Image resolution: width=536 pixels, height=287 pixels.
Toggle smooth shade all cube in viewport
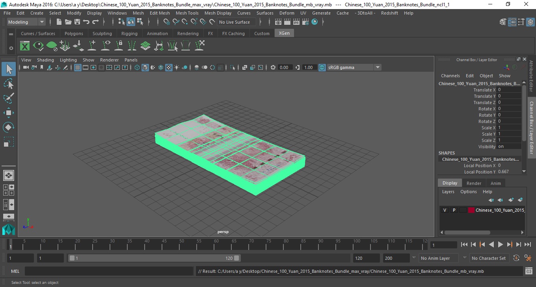click(145, 67)
